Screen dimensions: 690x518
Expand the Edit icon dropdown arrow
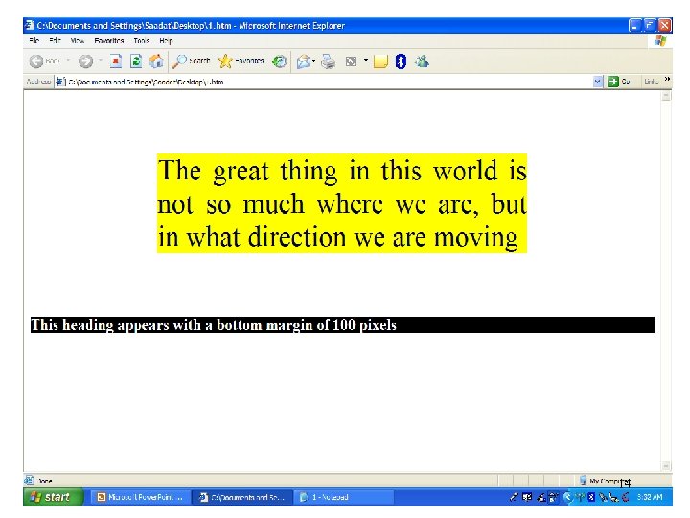(366, 60)
